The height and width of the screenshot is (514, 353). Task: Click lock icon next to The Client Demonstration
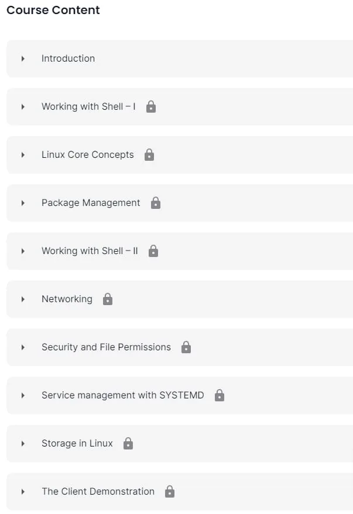(170, 491)
